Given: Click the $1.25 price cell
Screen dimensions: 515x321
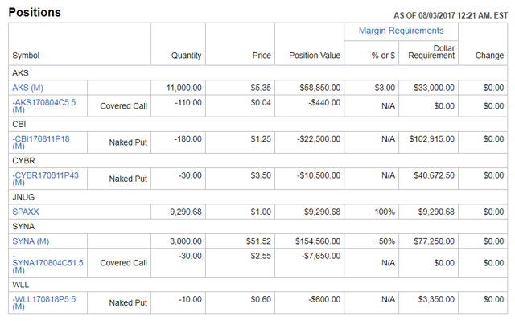Looking at the screenshot, I should tap(261, 139).
